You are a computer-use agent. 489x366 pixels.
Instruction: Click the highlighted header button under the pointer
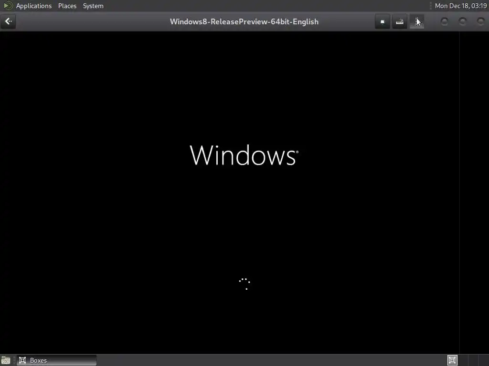[x=416, y=22]
